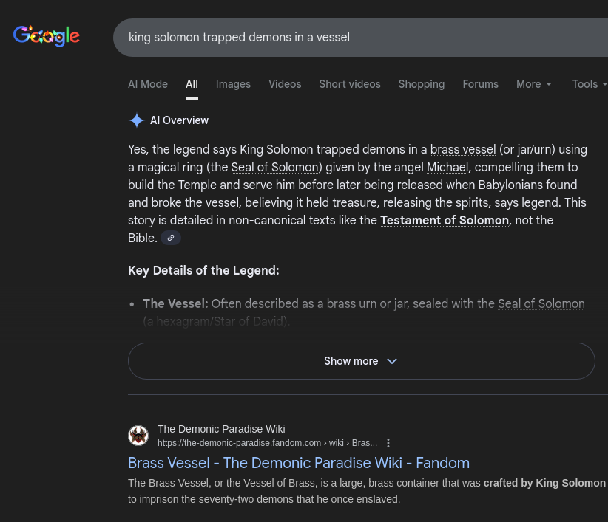Click the bold 'The Vessel:' bullet label
Screen dimensions: 608x522
(175, 303)
